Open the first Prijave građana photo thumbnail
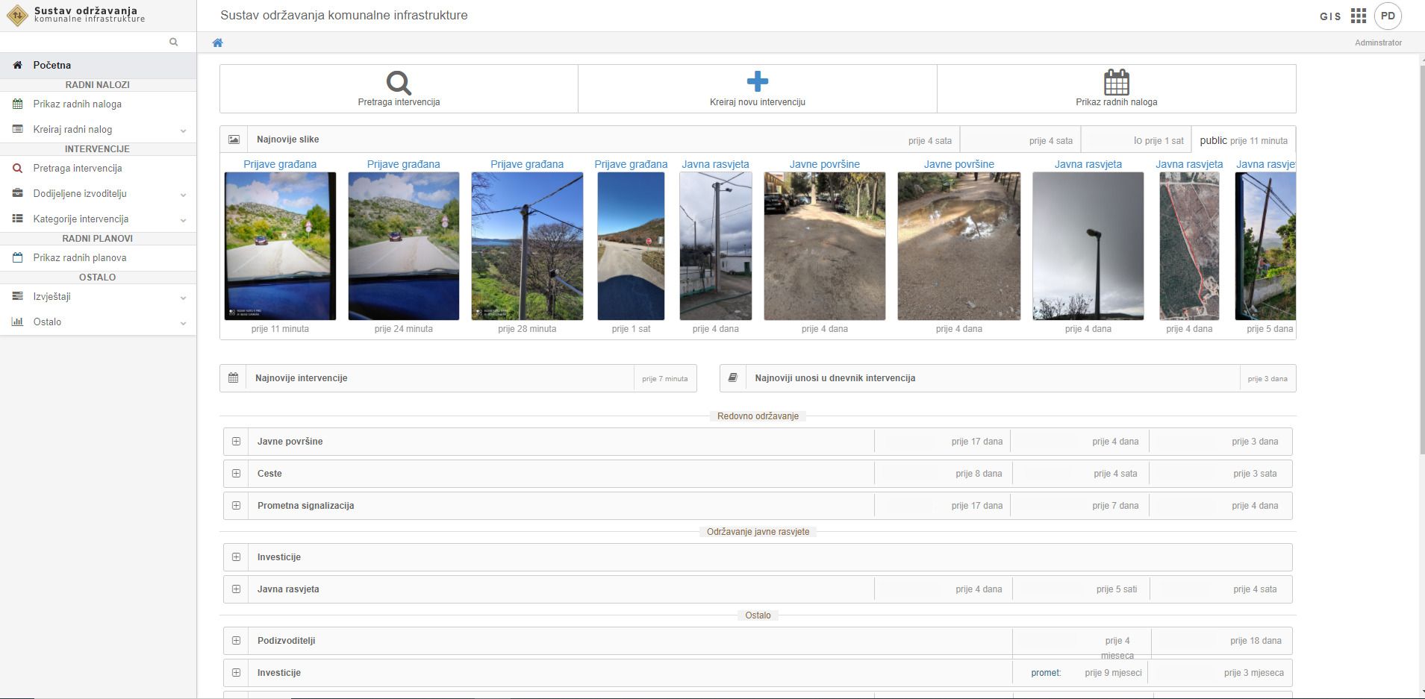1425x699 pixels. pyautogui.click(x=280, y=246)
